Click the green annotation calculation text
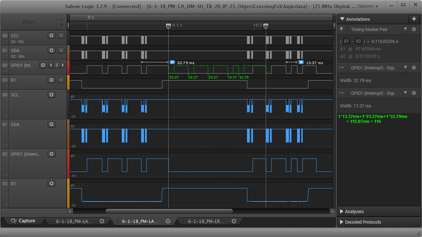Viewport: 422px width, 237px height. [373, 119]
